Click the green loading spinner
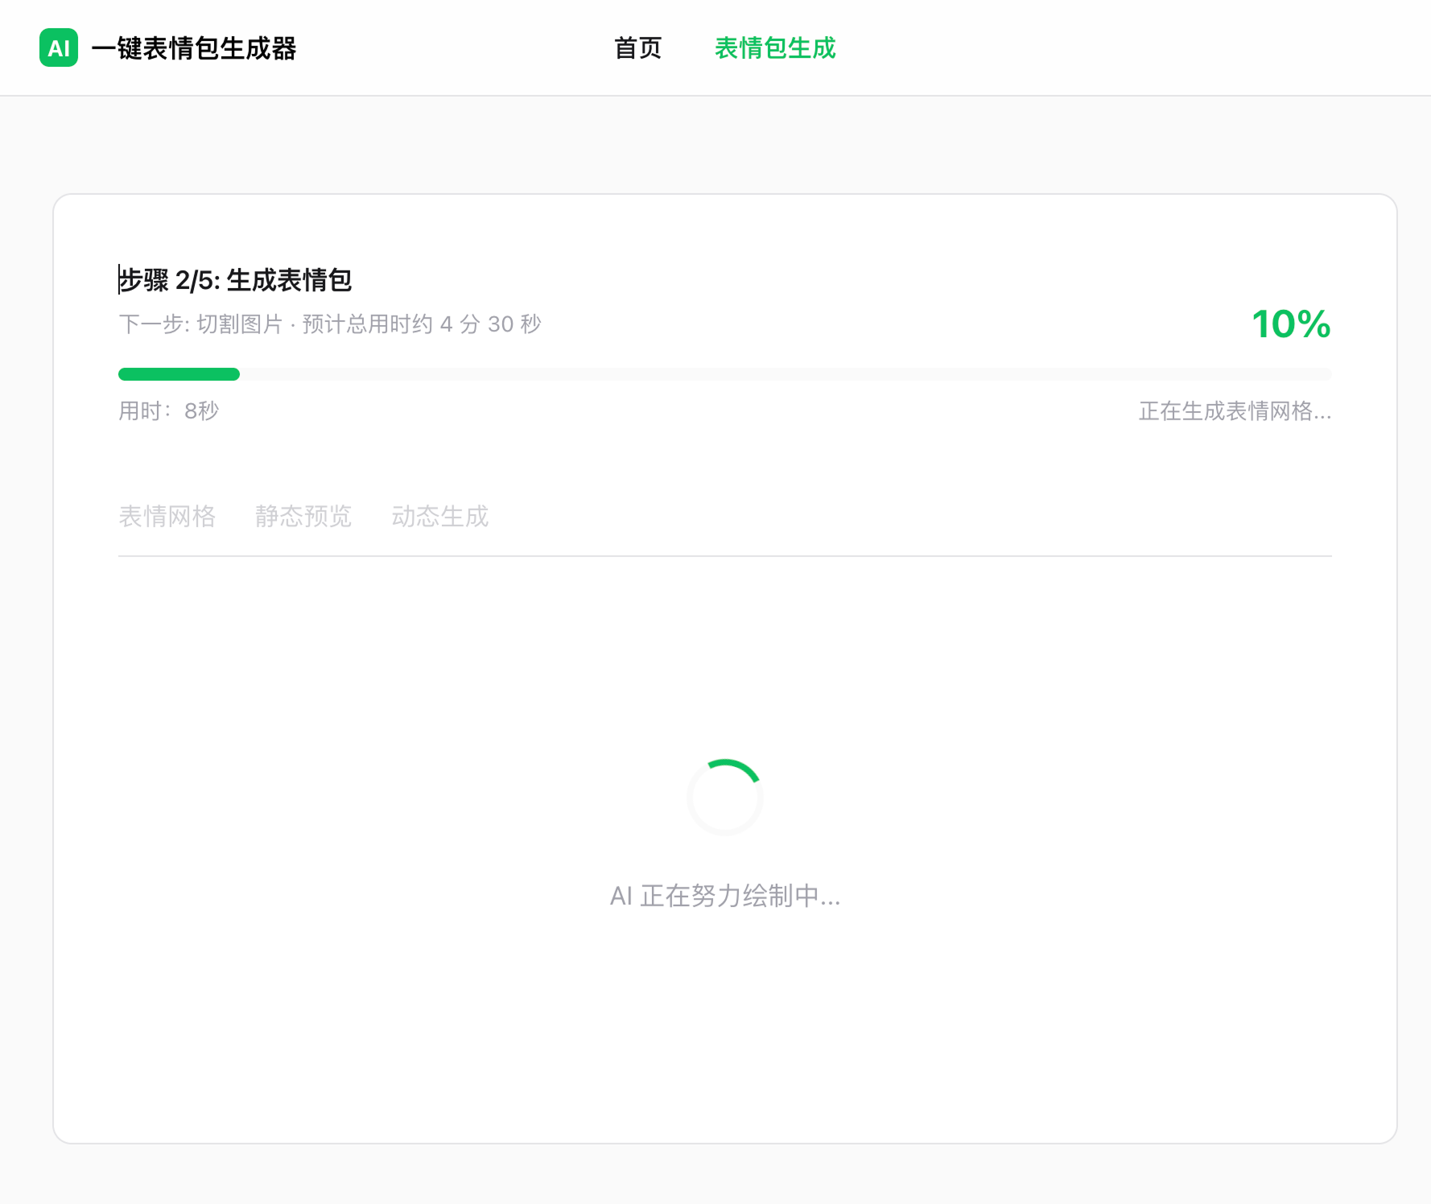1431x1204 pixels. pyautogui.click(x=724, y=797)
